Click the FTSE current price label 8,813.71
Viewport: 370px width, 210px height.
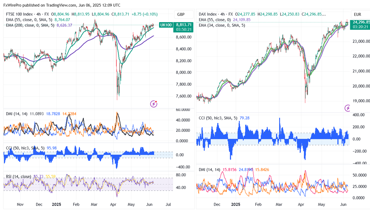click(184, 25)
